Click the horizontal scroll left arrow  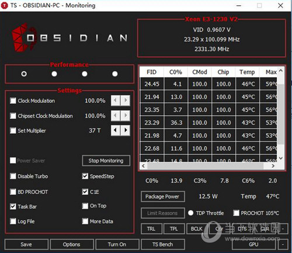(x=144, y=166)
